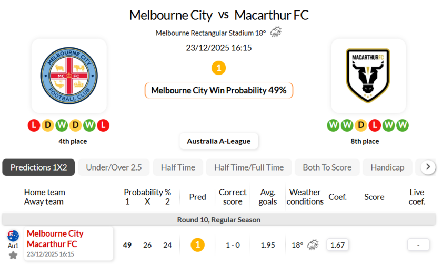The width and height of the screenshot is (442, 266).
Task: Click the Australia flag league icon
Action: click(13, 236)
